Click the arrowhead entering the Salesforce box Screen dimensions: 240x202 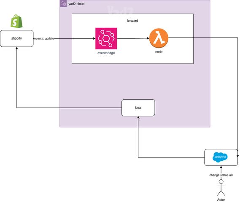click(x=237, y=156)
